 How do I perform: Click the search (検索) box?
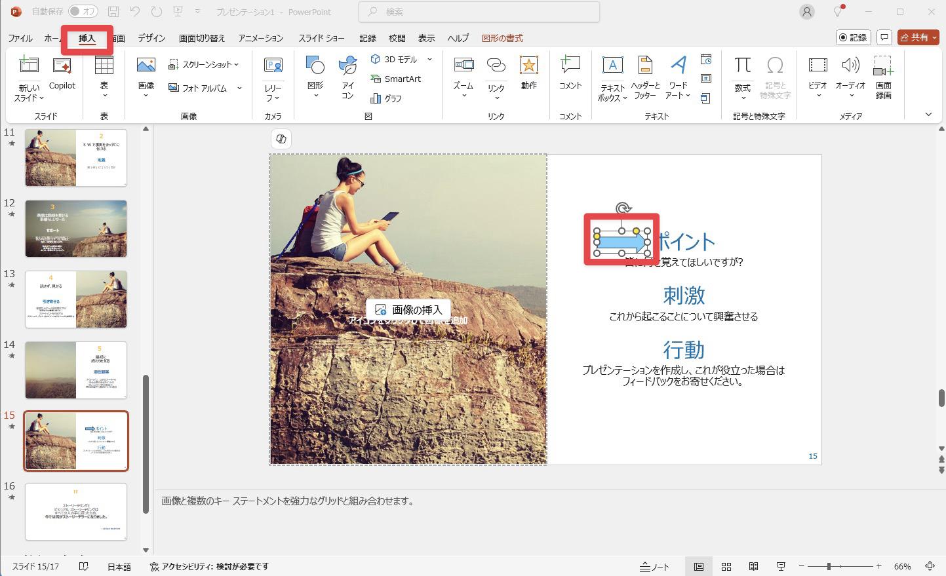click(x=479, y=12)
